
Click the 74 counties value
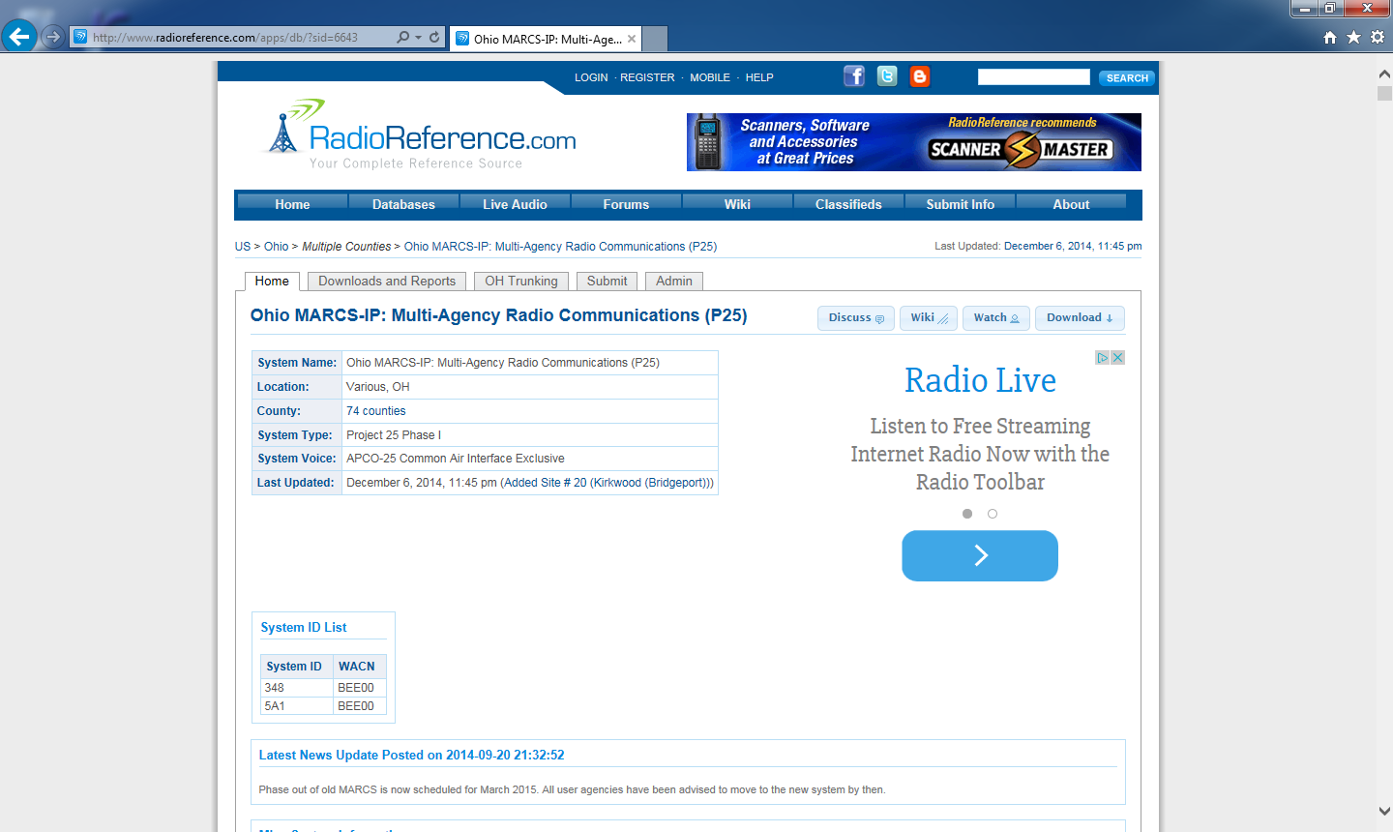click(376, 411)
